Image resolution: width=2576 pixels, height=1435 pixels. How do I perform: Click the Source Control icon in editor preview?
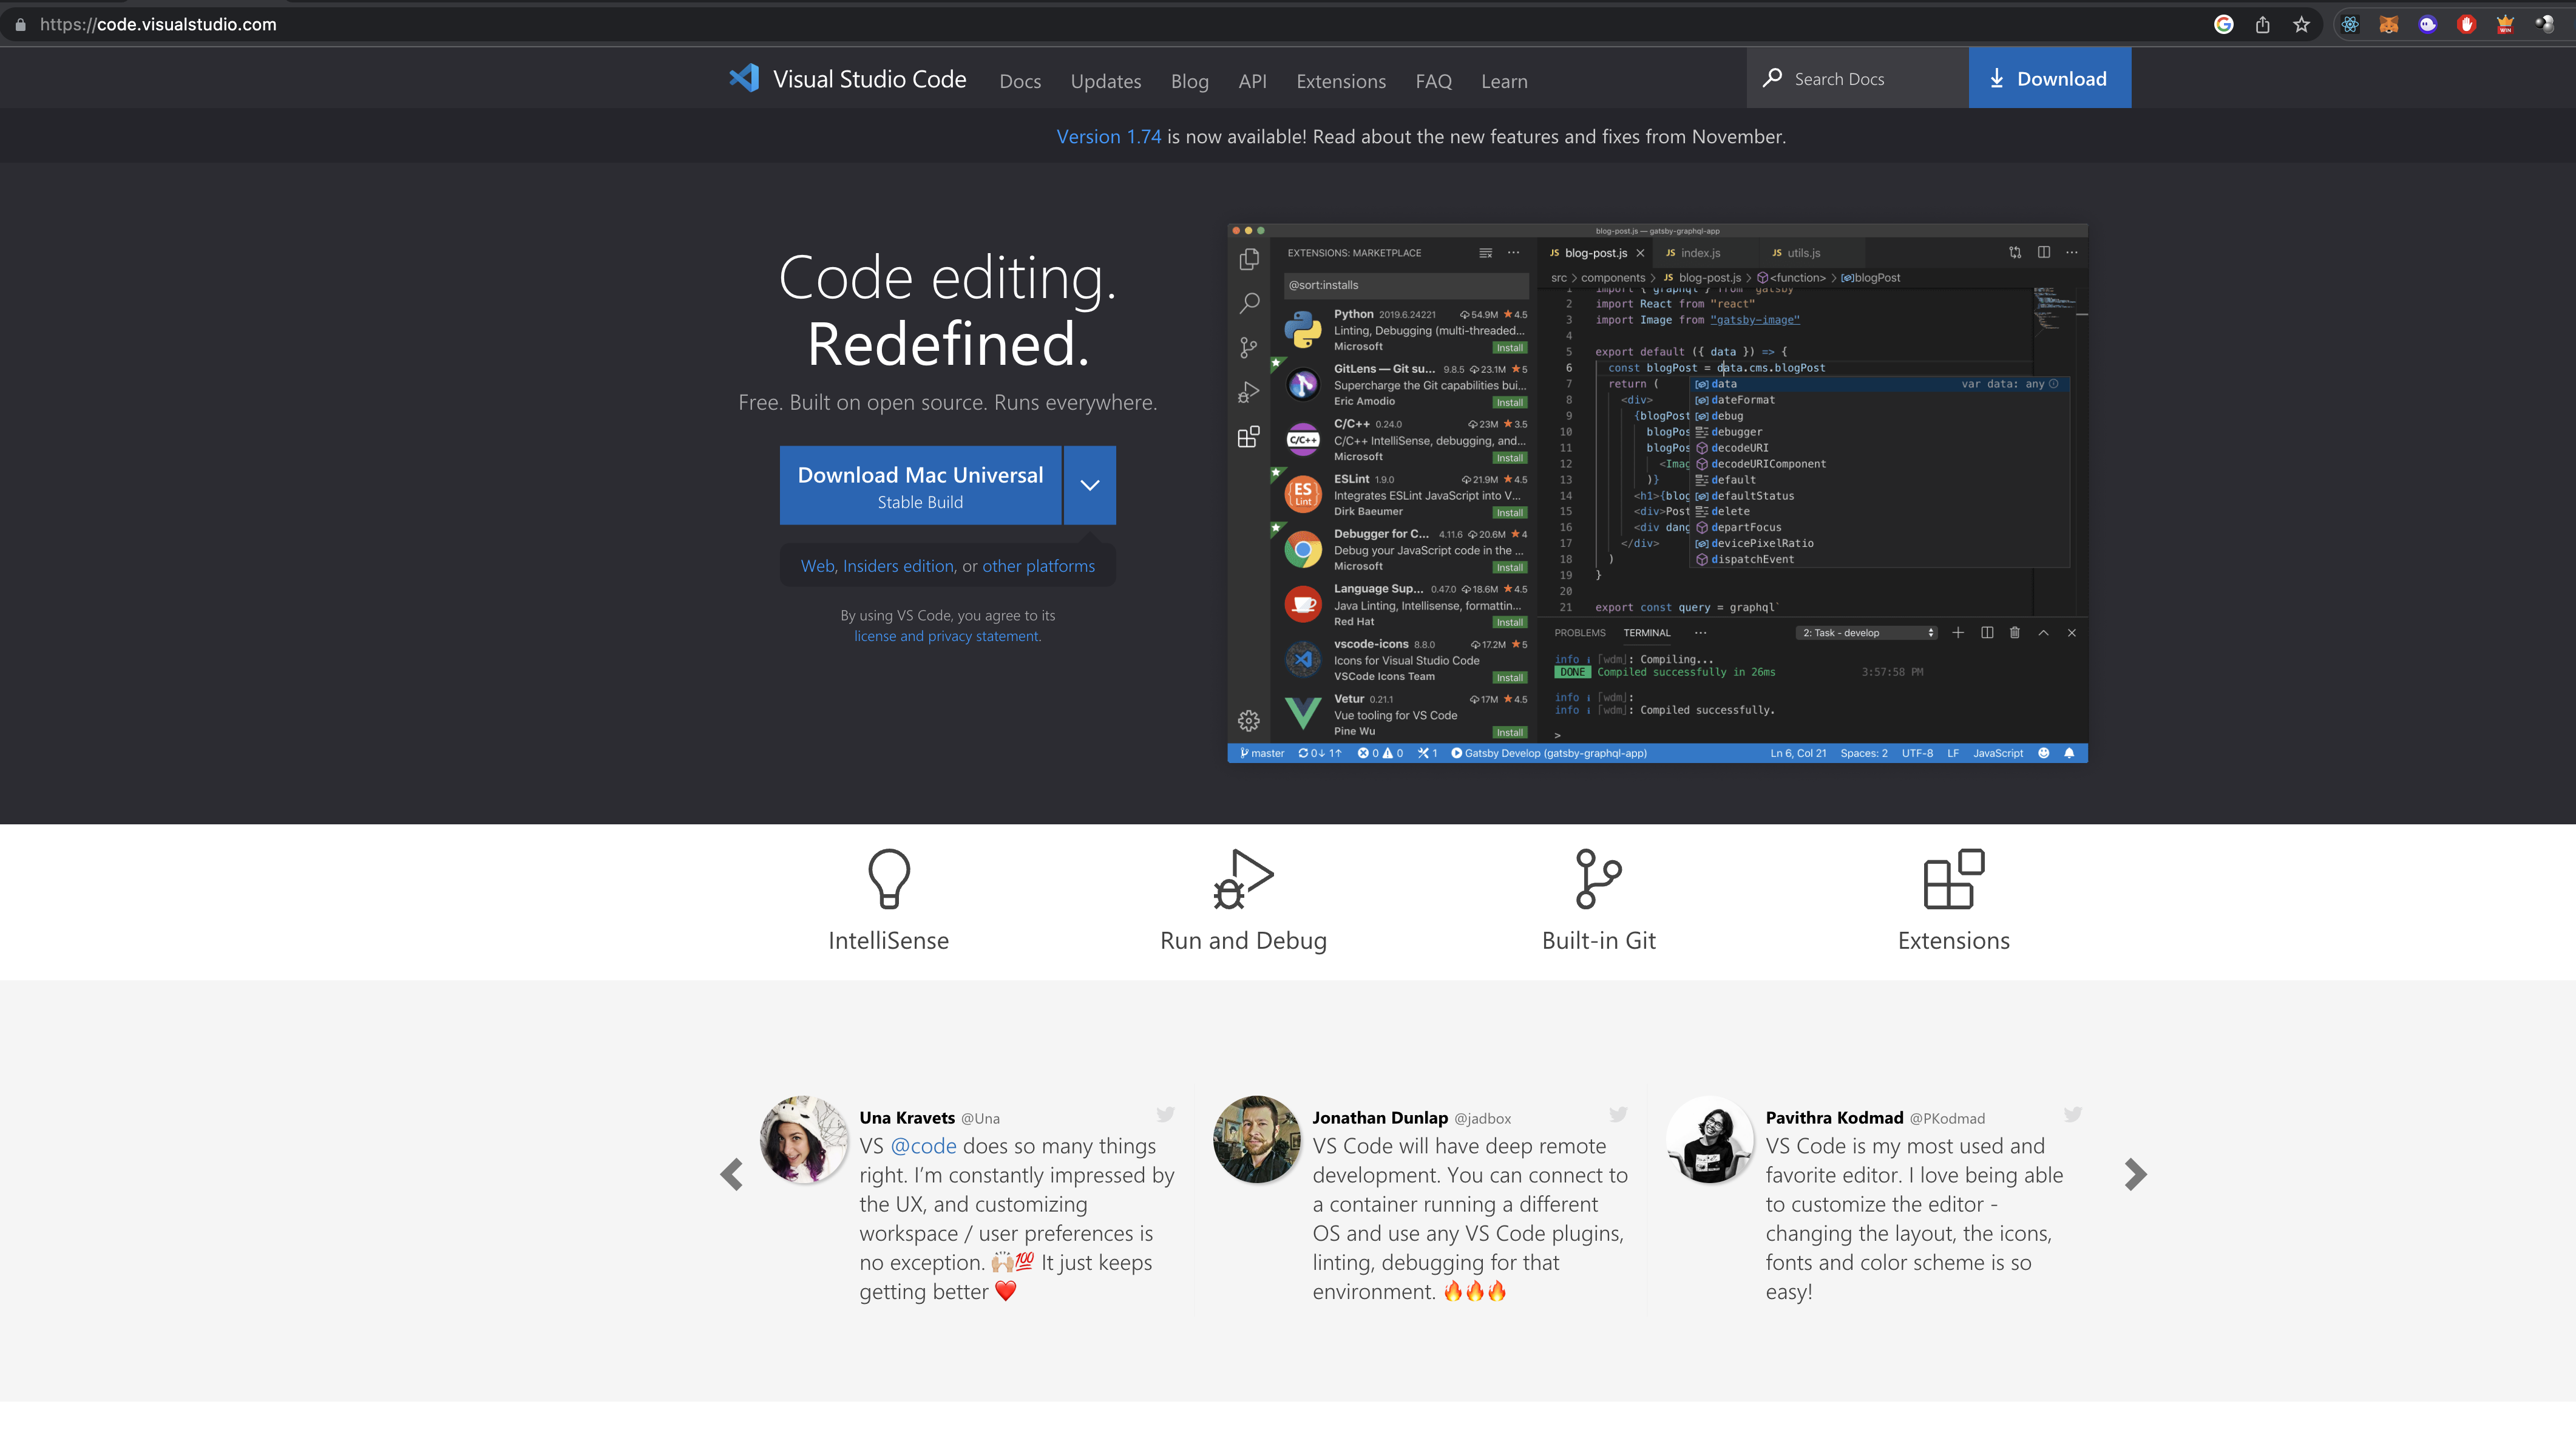pos(1249,347)
